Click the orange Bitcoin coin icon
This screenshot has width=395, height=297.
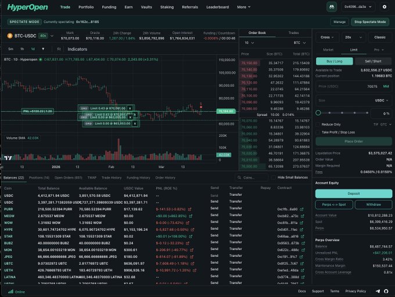click(x=10, y=36)
